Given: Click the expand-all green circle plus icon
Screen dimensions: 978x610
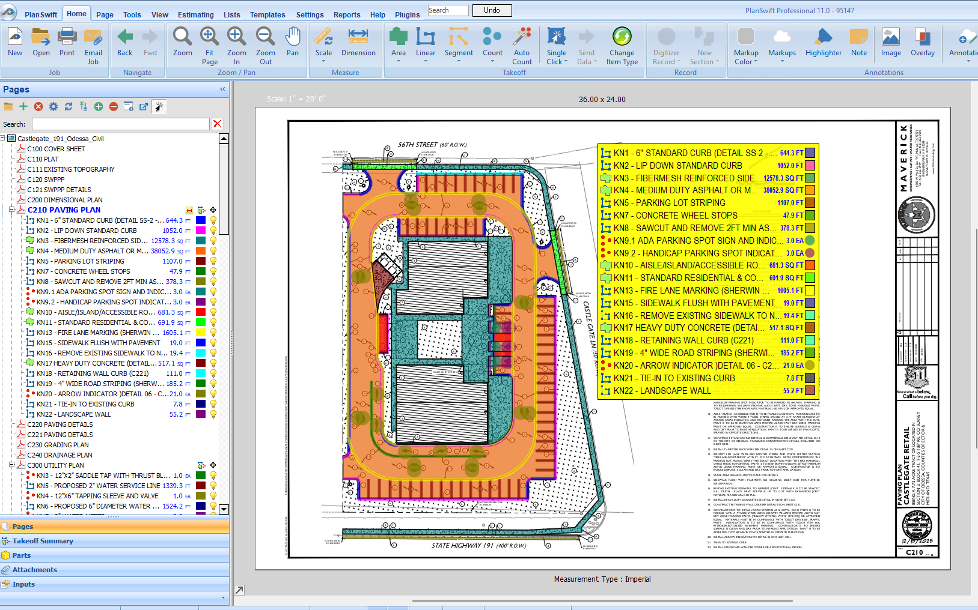Looking at the screenshot, I should pos(99,106).
